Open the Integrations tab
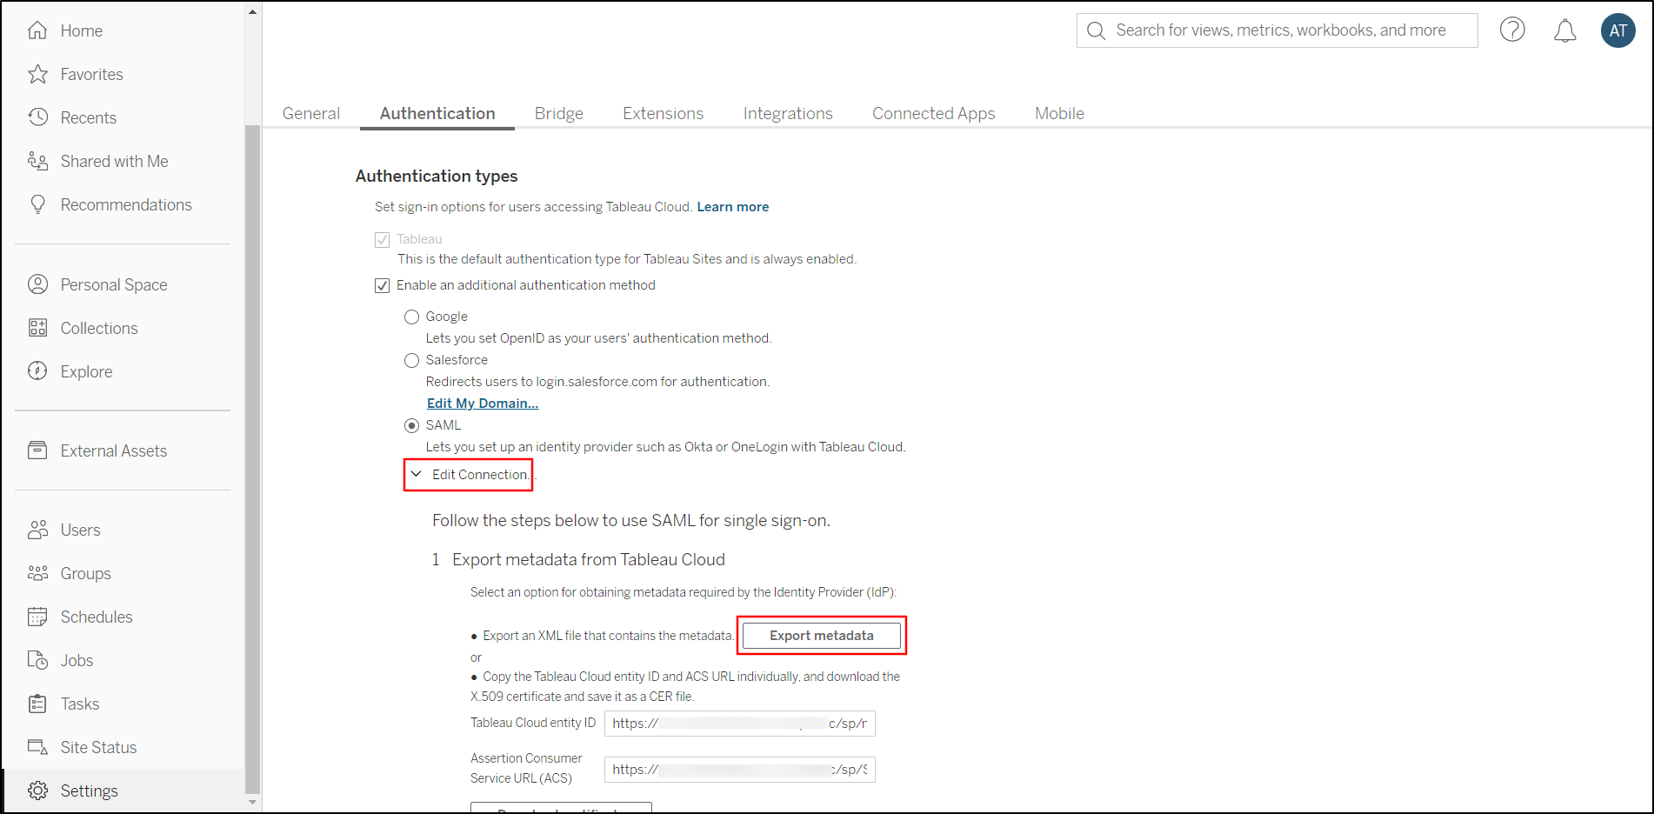This screenshot has height=814, width=1654. (x=788, y=113)
